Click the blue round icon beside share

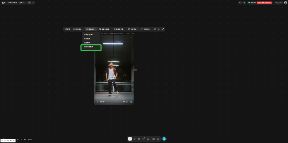(x=244, y=3)
